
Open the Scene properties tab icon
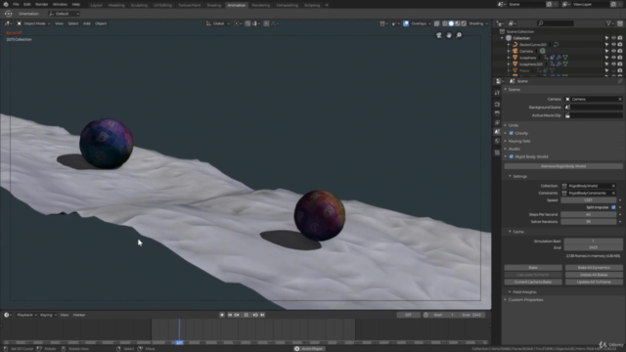click(x=497, y=132)
